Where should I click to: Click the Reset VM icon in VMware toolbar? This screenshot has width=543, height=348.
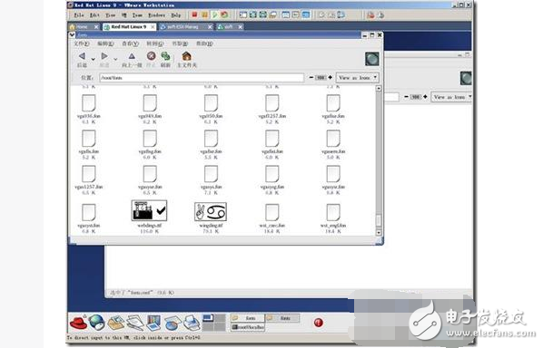click(224, 14)
